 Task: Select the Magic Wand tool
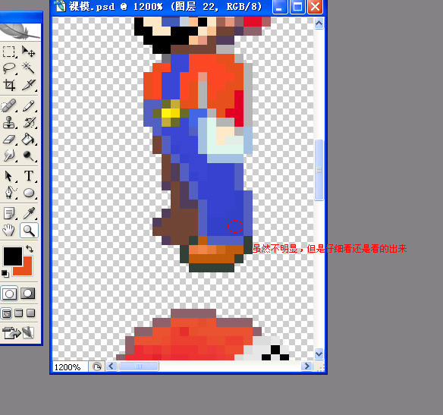point(28,68)
